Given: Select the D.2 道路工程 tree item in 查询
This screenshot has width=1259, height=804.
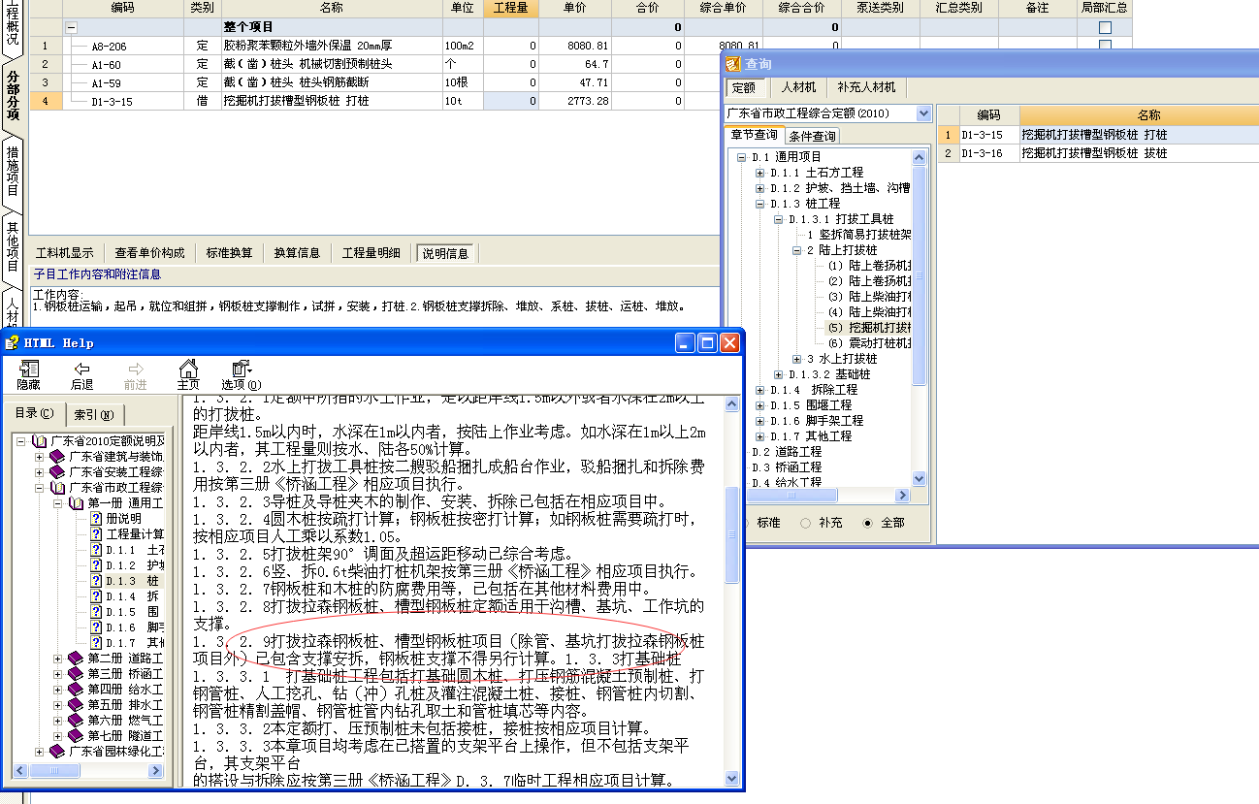Looking at the screenshot, I should tap(787, 452).
